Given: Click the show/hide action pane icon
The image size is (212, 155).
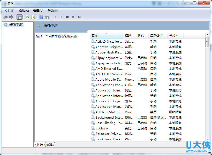Looking at the screenshot, I should tap(48, 17).
